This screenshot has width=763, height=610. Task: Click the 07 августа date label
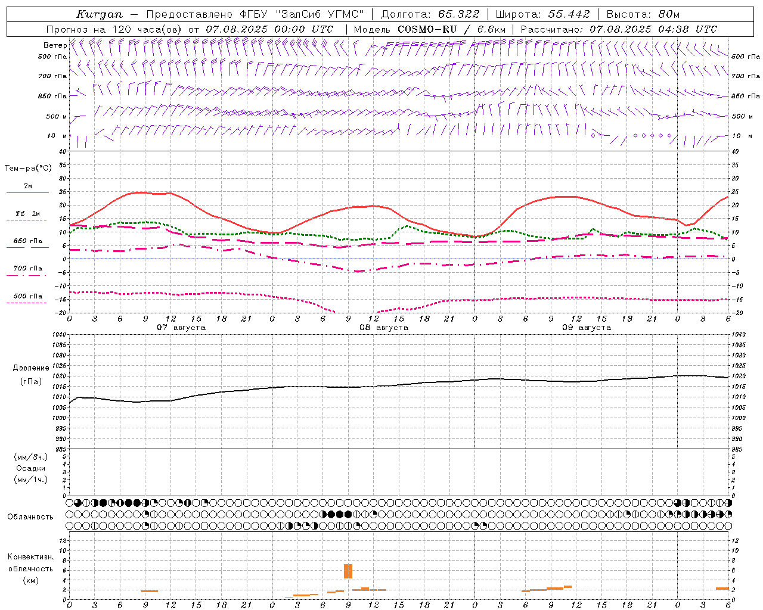pyautogui.click(x=181, y=328)
